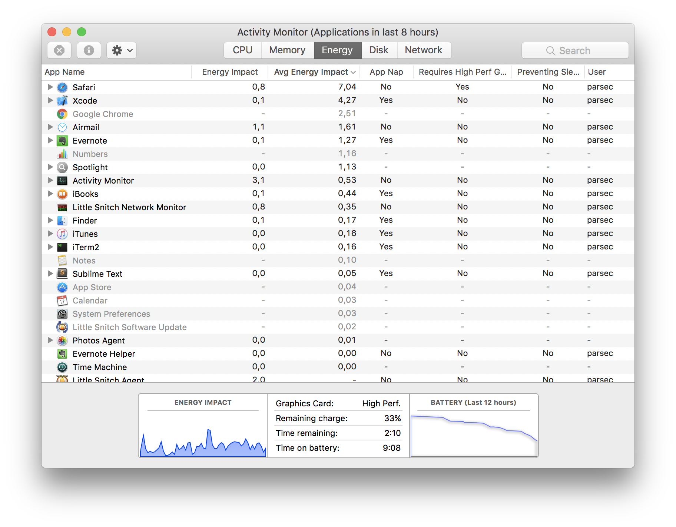
Task: Open process info with the i button
Action: (89, 50)
